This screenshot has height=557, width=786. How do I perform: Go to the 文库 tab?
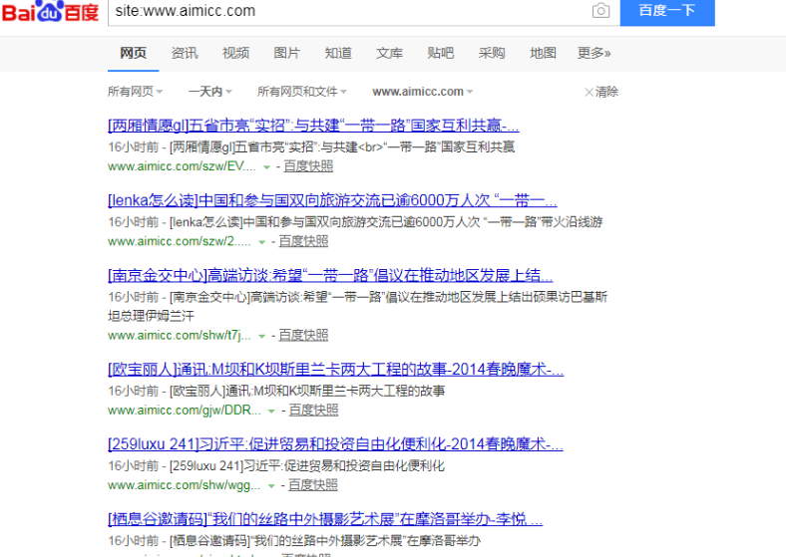click(389, 53)
